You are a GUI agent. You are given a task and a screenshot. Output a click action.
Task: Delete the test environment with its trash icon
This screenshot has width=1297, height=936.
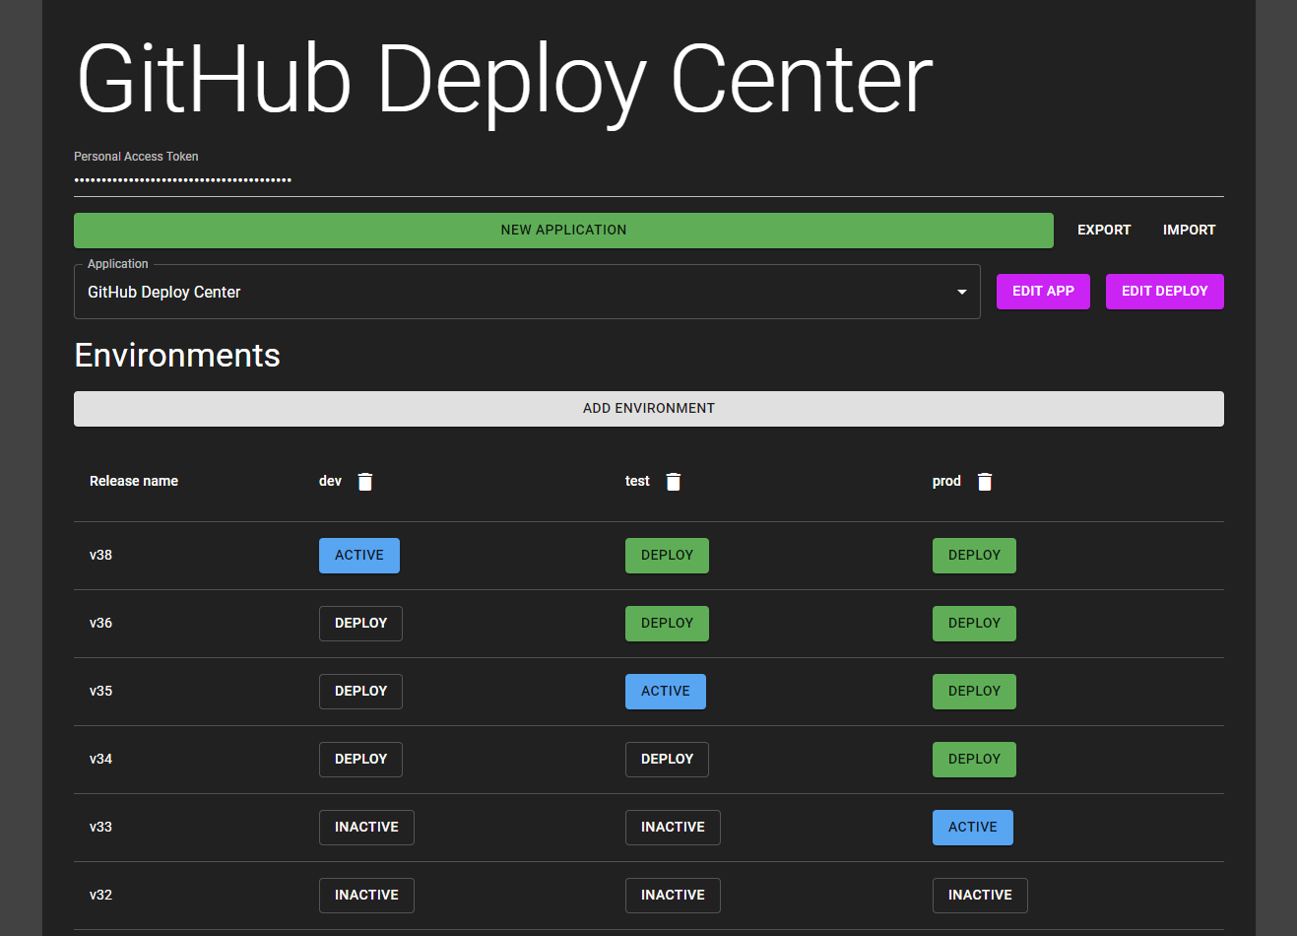(x=674, y=482)
